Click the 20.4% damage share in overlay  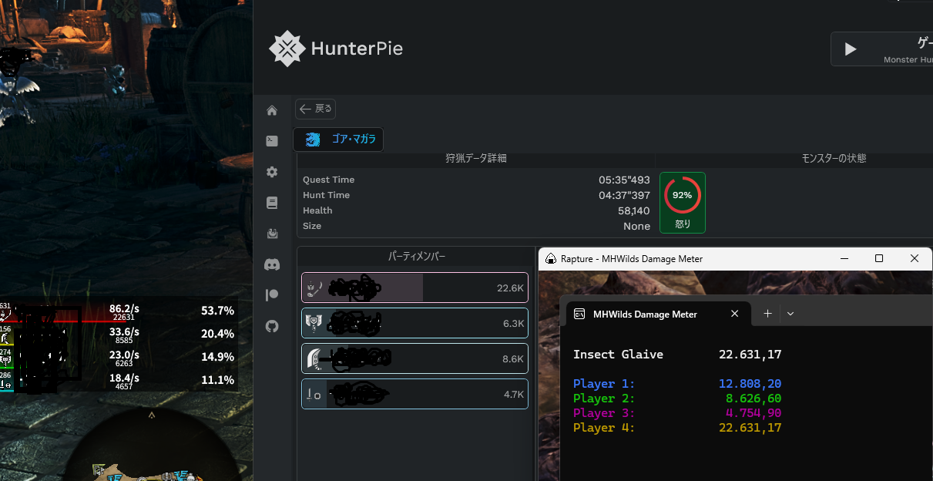pyautogui.click(x=217, y=334)
